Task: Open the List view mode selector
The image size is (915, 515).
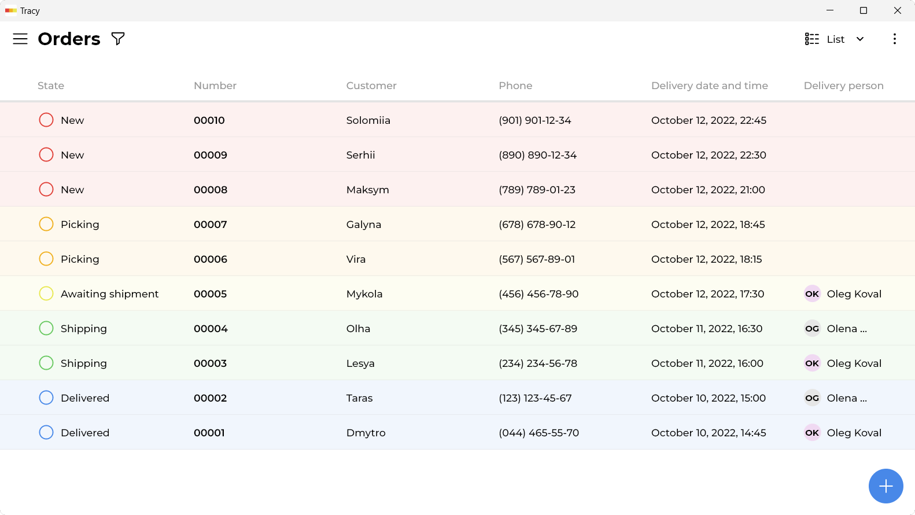Action: click(x=835, y=39)
